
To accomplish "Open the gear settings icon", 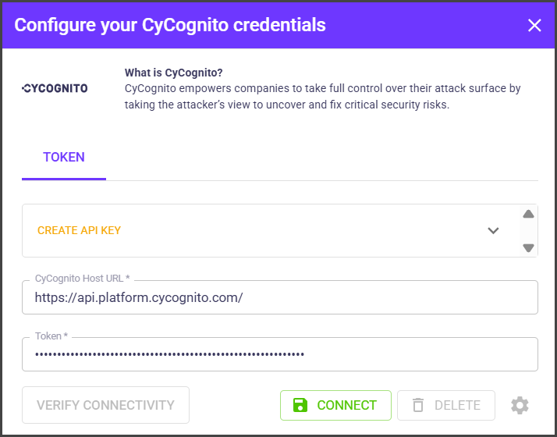I will coord(520,405).
